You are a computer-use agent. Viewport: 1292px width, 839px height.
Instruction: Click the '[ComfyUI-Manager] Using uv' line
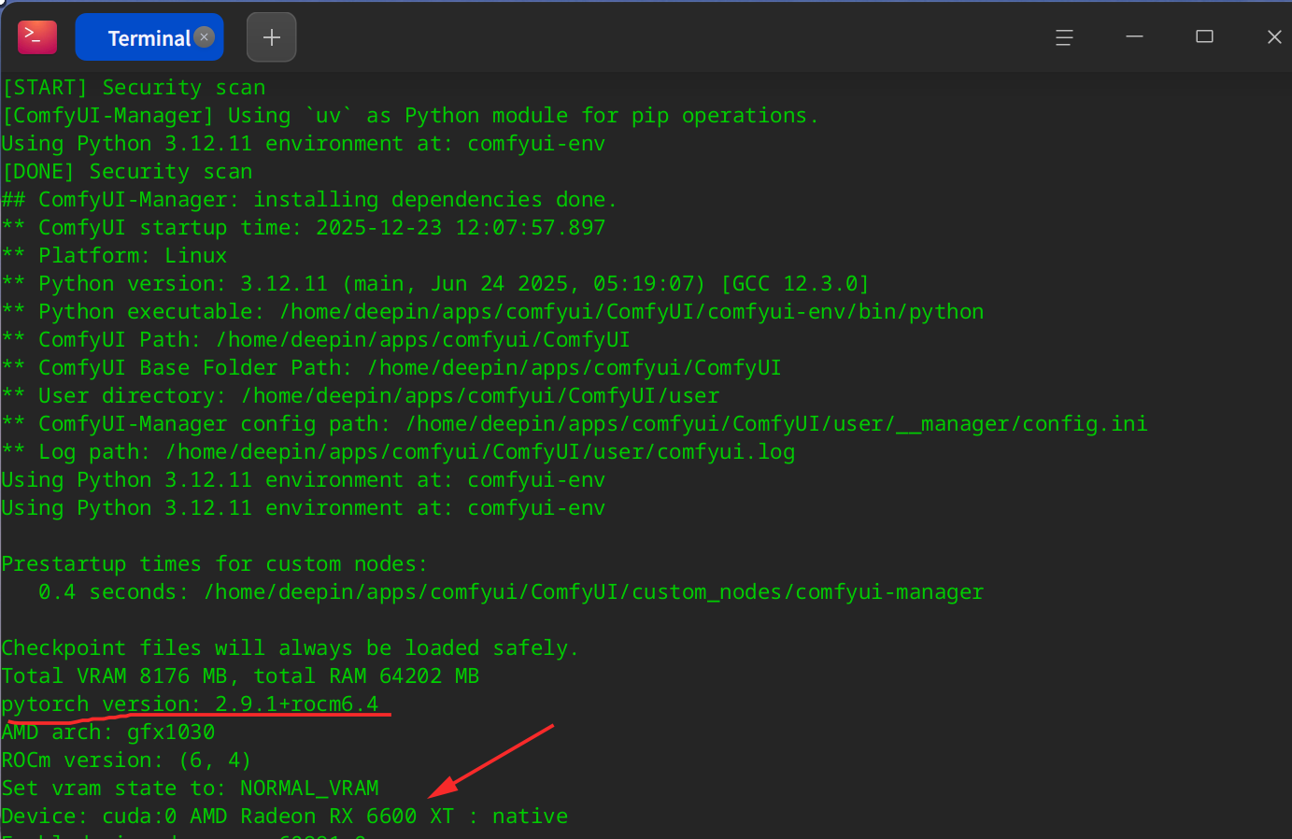point(410,116)
